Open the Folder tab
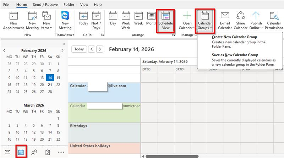 point(69,5)
